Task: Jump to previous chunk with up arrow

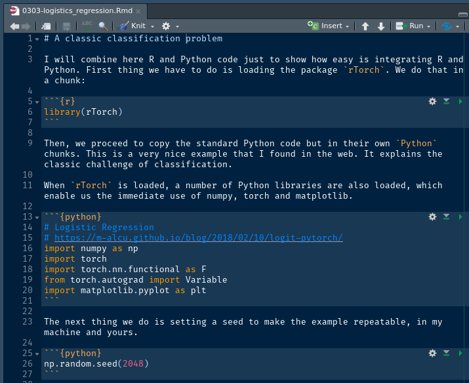Action: (x=365, y=26)
